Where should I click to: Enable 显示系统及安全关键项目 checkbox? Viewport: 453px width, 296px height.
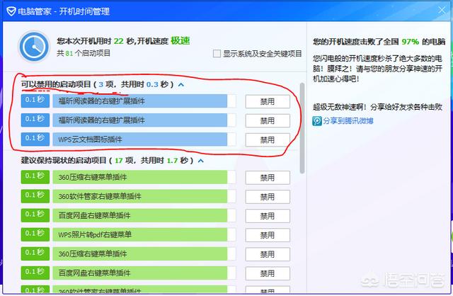click(217, 54)
